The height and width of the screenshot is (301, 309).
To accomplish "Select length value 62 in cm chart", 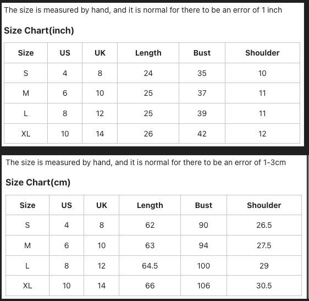I will [x=150, y=225].
